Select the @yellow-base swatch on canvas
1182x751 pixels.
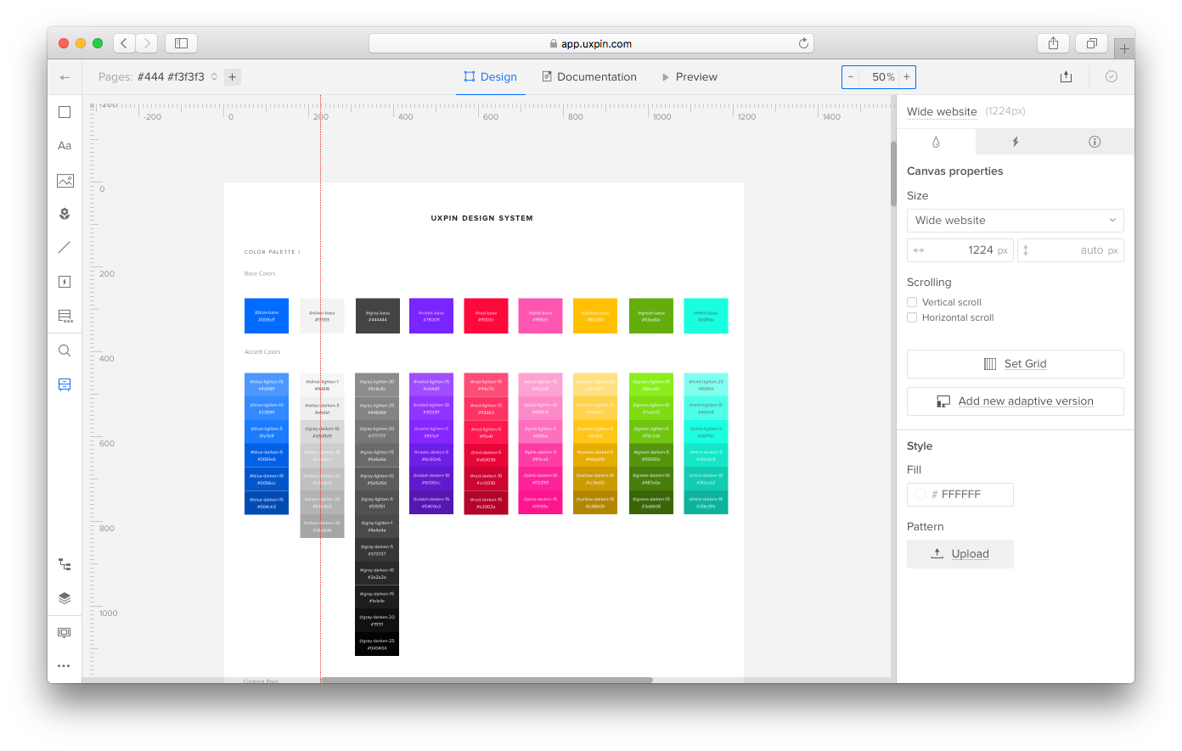click(x=595, y=316)
